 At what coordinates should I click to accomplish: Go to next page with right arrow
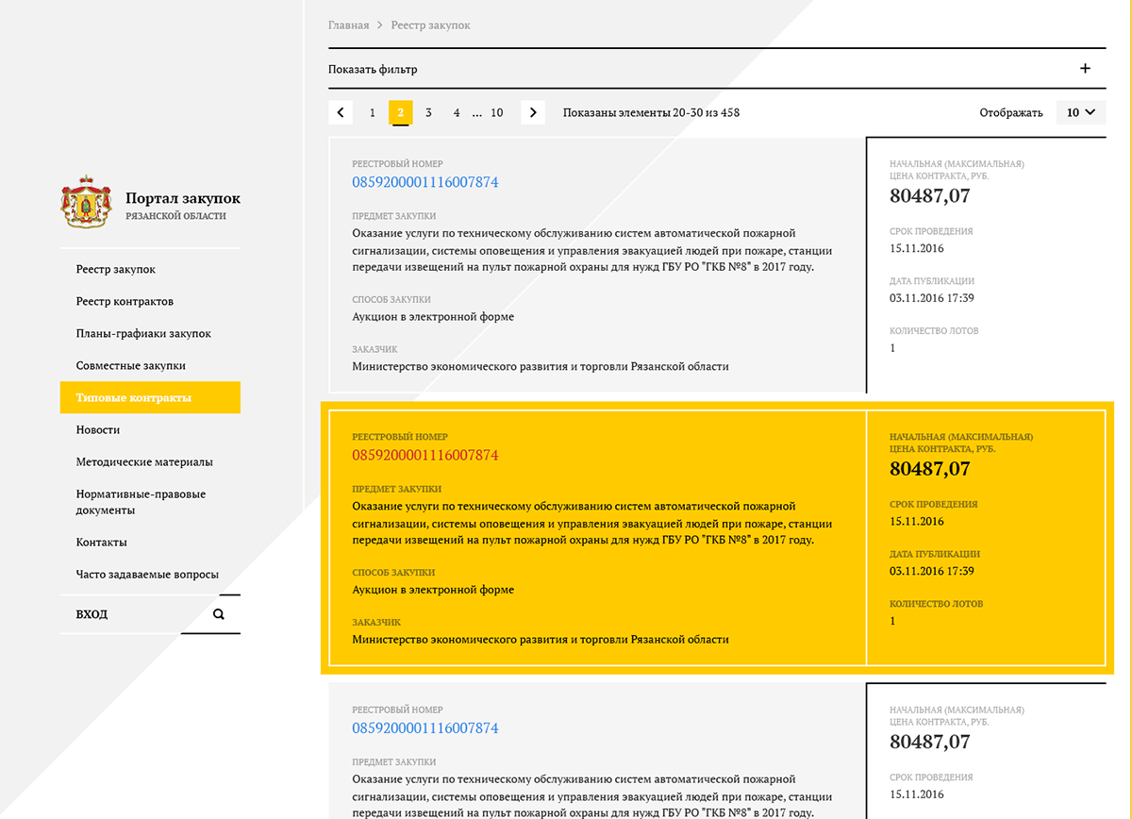[x=533, y=113]
